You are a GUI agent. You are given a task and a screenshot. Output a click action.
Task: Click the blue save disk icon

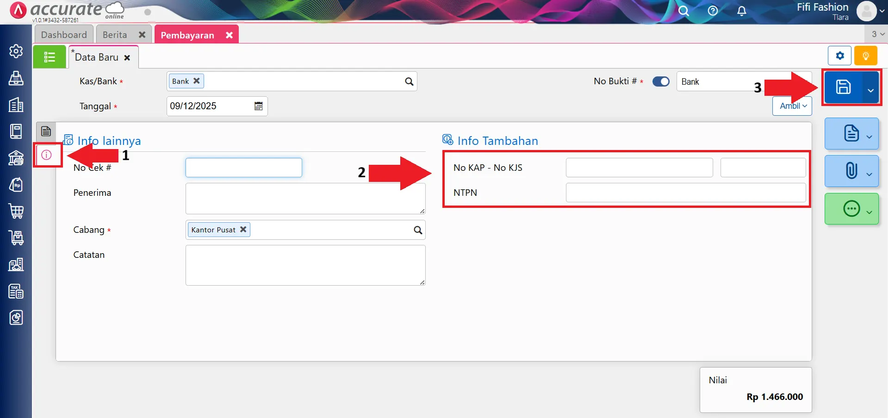(843, 87)
